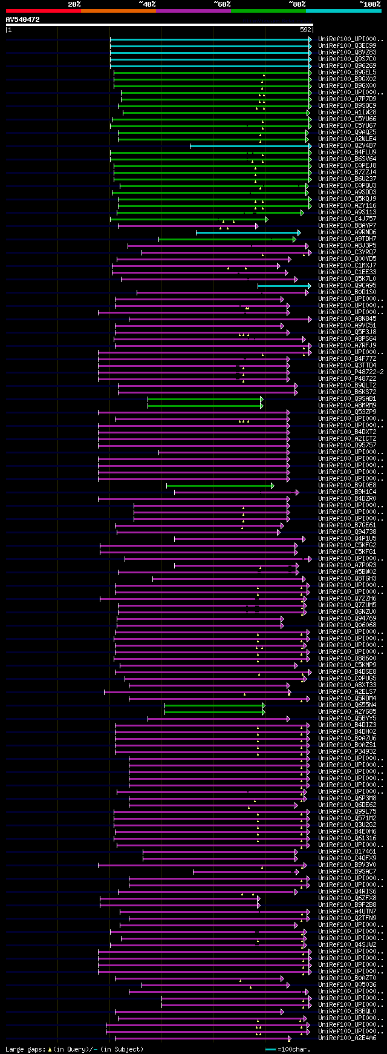The width and height of the screenshot is (387, 1054).
Task: Click the red 20% identity legend segment
Action: point(43,10)
